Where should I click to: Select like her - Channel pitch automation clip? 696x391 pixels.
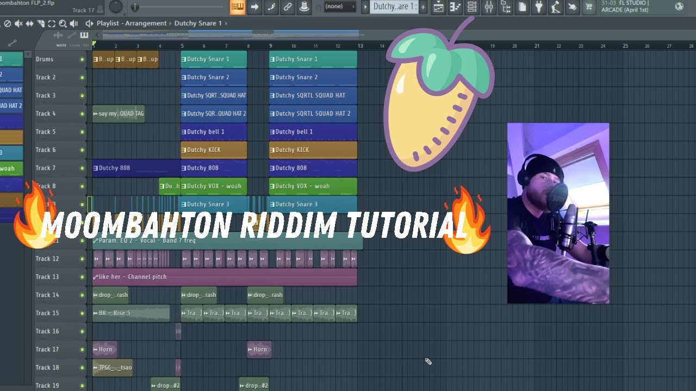click(225, 277)
